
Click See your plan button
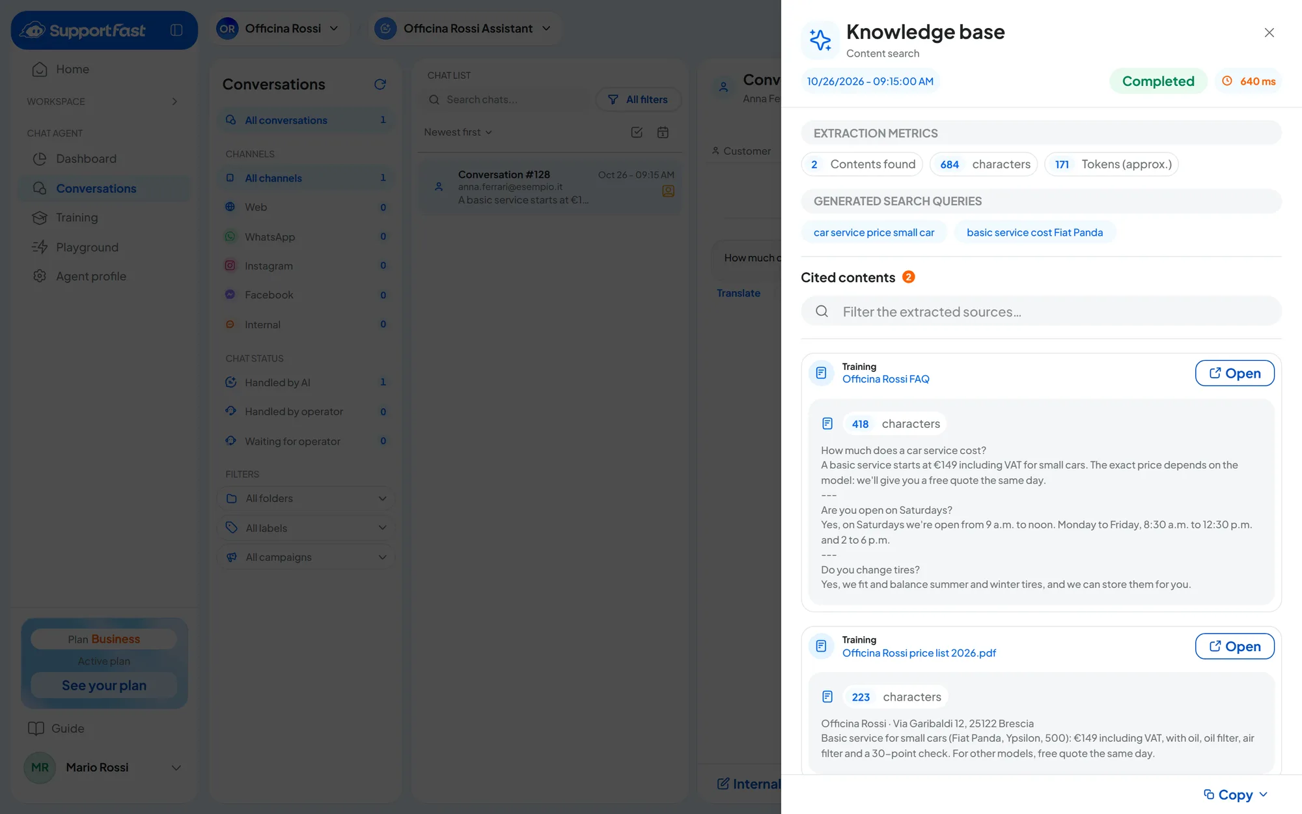click(x=104, y=686)
